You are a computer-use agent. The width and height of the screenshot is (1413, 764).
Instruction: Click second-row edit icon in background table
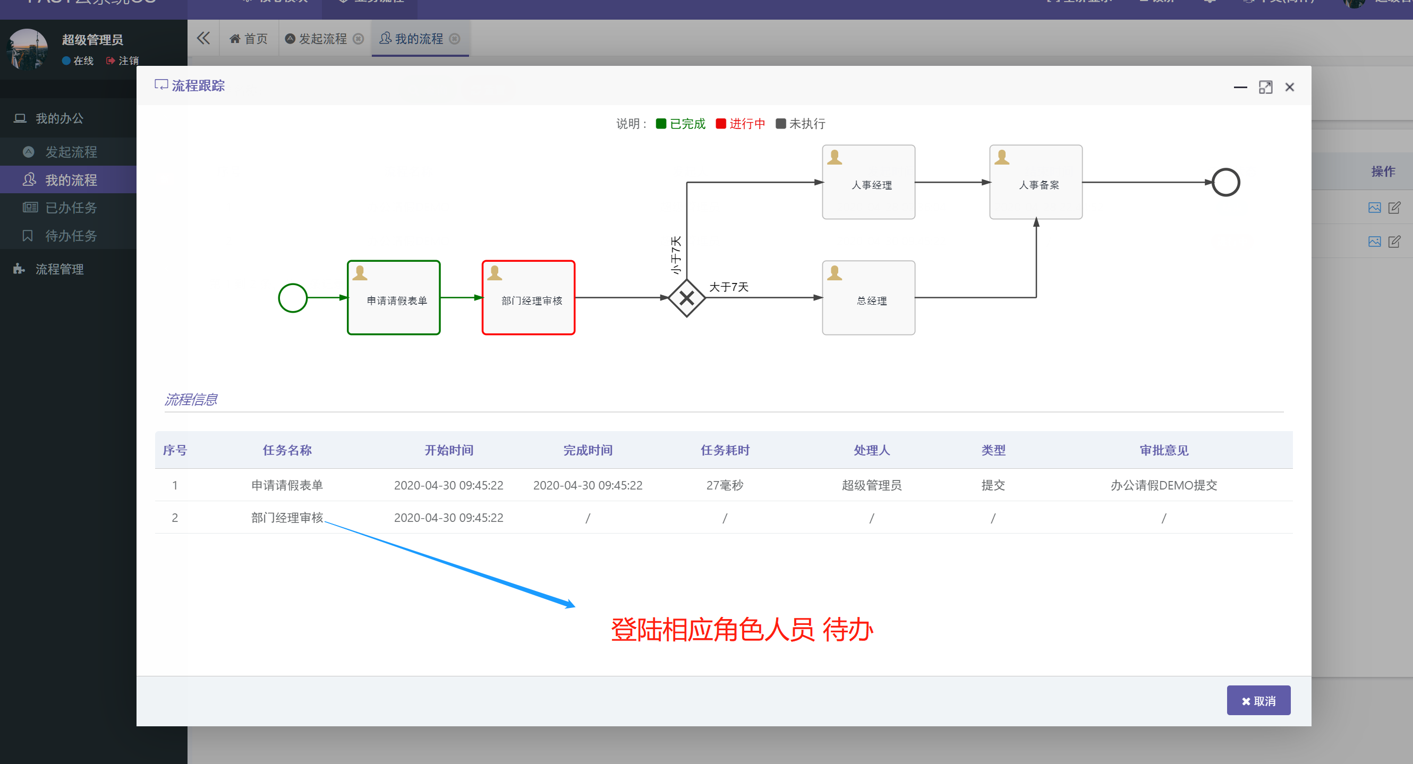click(1394, 242)
